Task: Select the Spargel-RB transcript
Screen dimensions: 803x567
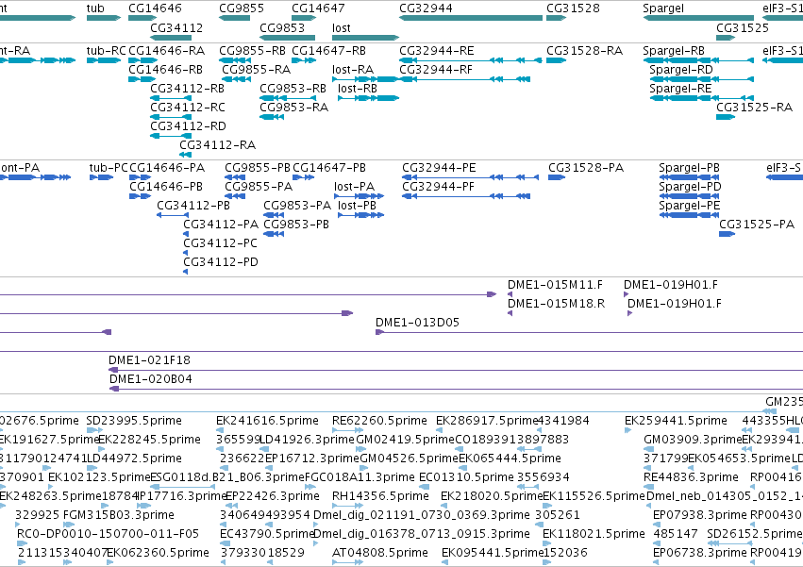Action: click(x=674, y=51)
